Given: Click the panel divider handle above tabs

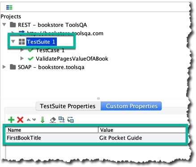Looking at the screenshot, I should click(98, 98).
